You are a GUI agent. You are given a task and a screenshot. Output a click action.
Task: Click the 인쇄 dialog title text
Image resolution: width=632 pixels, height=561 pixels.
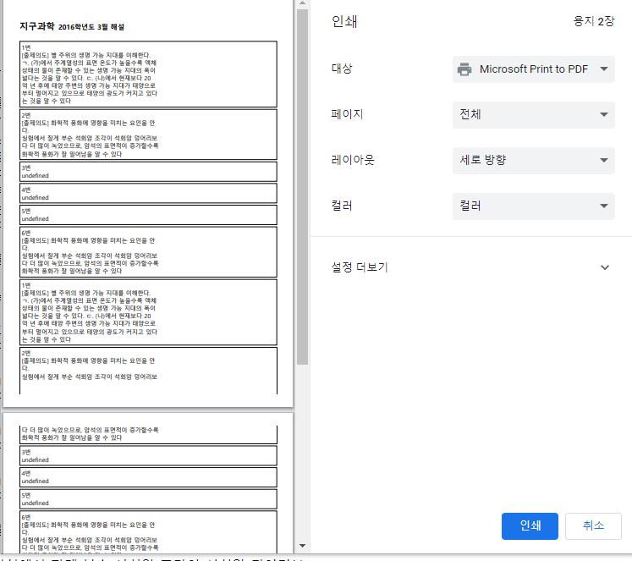coord(344,21)
